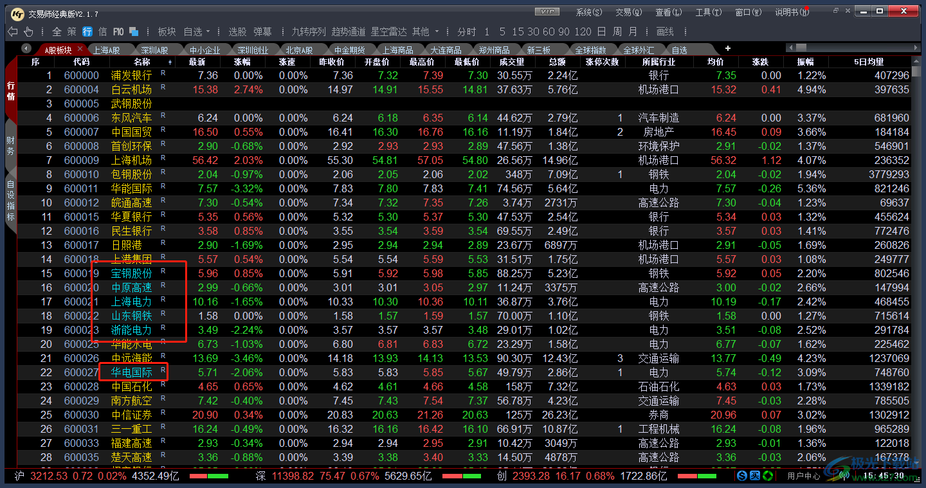Select the 星空雷达 indicator
926x488 pixels.
click(x=389, y=32)
